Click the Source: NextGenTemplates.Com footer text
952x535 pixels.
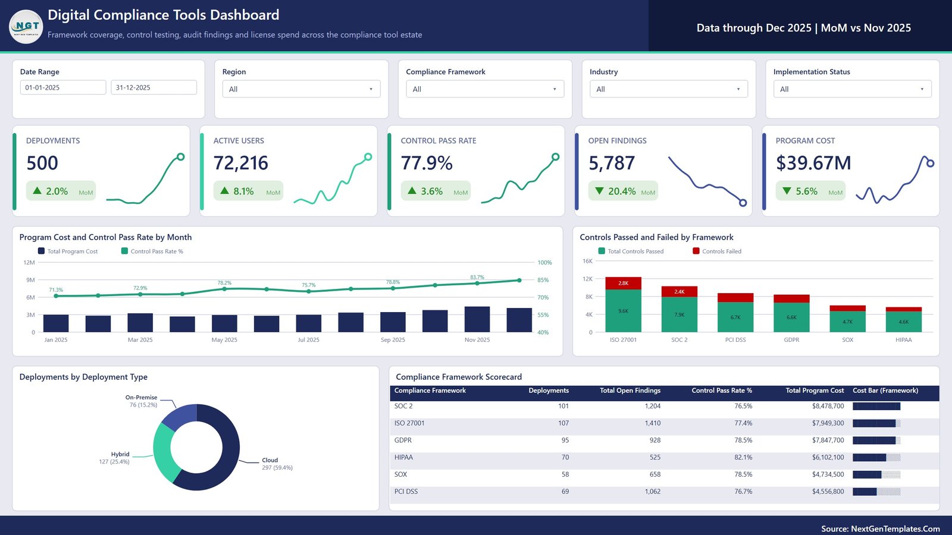[x=881, y=528]
